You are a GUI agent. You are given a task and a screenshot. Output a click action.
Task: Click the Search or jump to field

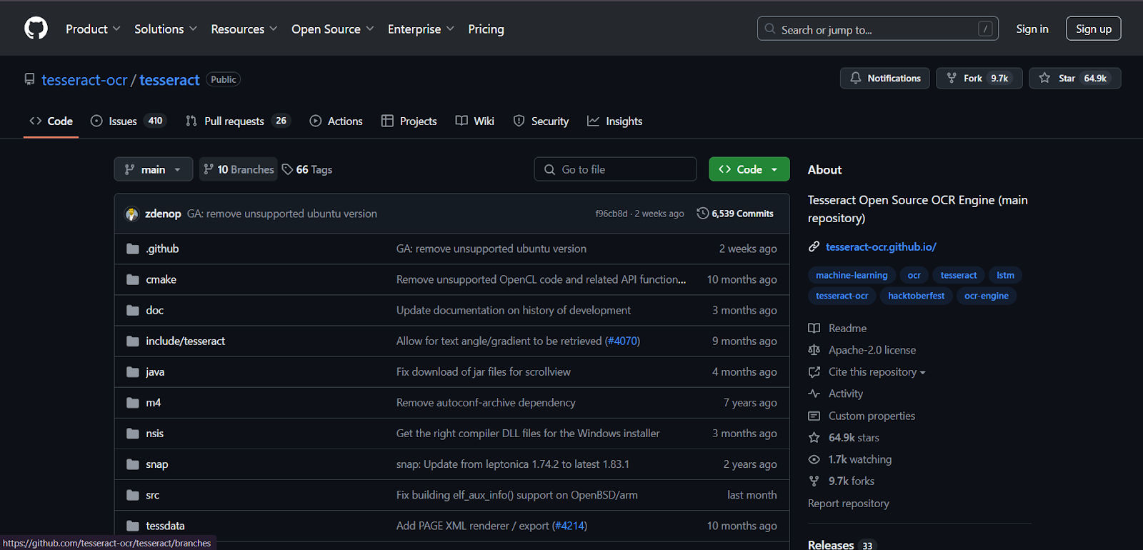point(878,29)
